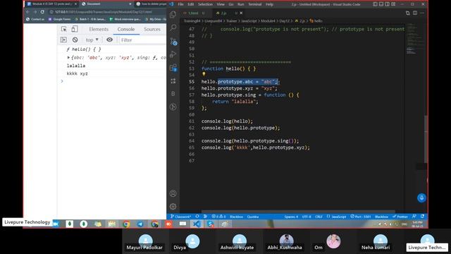Open the Selection menu
This screenshot has width=451, height=254.
tap(205, 4)
